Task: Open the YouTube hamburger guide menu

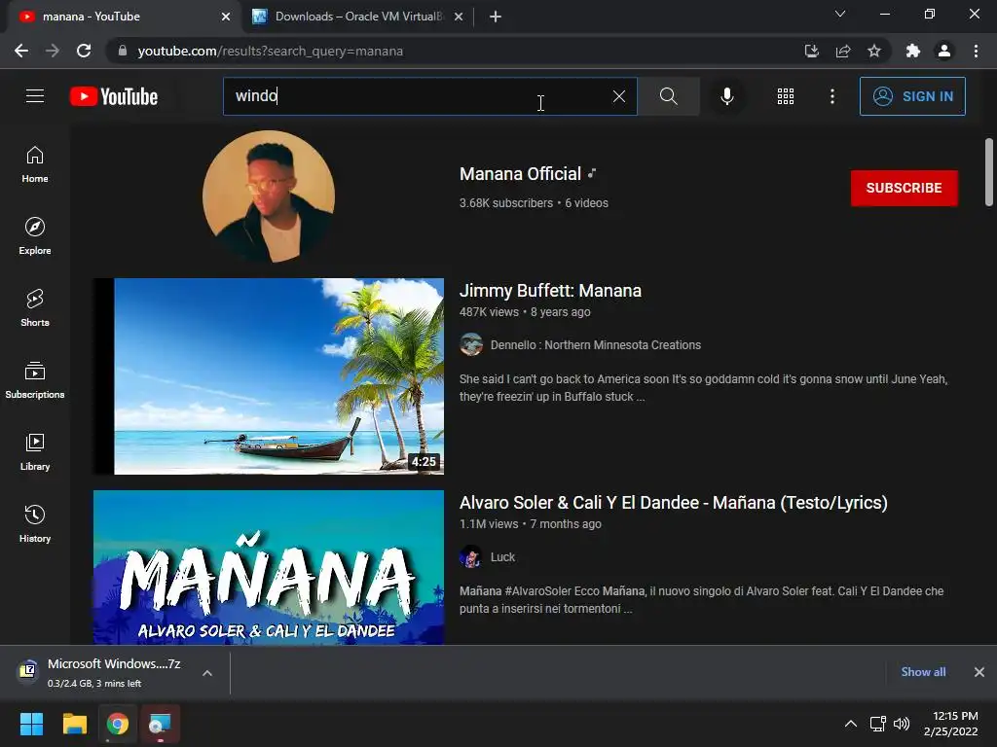Action: 35,96
